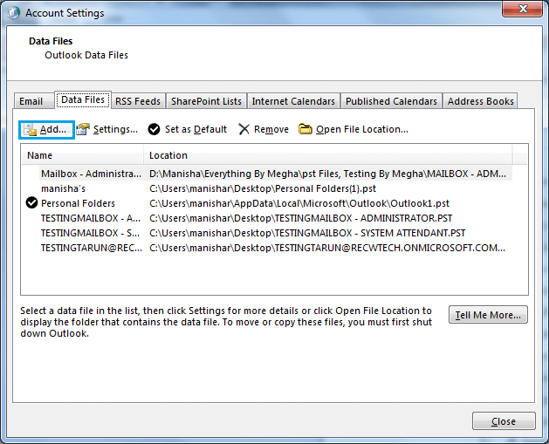Viewport: 549px width, 444px height.
Task: Sort by the Location column header
Action: click(x=328, y=155)
